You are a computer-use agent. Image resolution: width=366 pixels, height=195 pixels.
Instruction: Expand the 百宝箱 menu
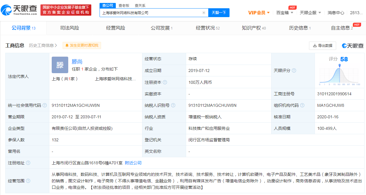point(285,13)
